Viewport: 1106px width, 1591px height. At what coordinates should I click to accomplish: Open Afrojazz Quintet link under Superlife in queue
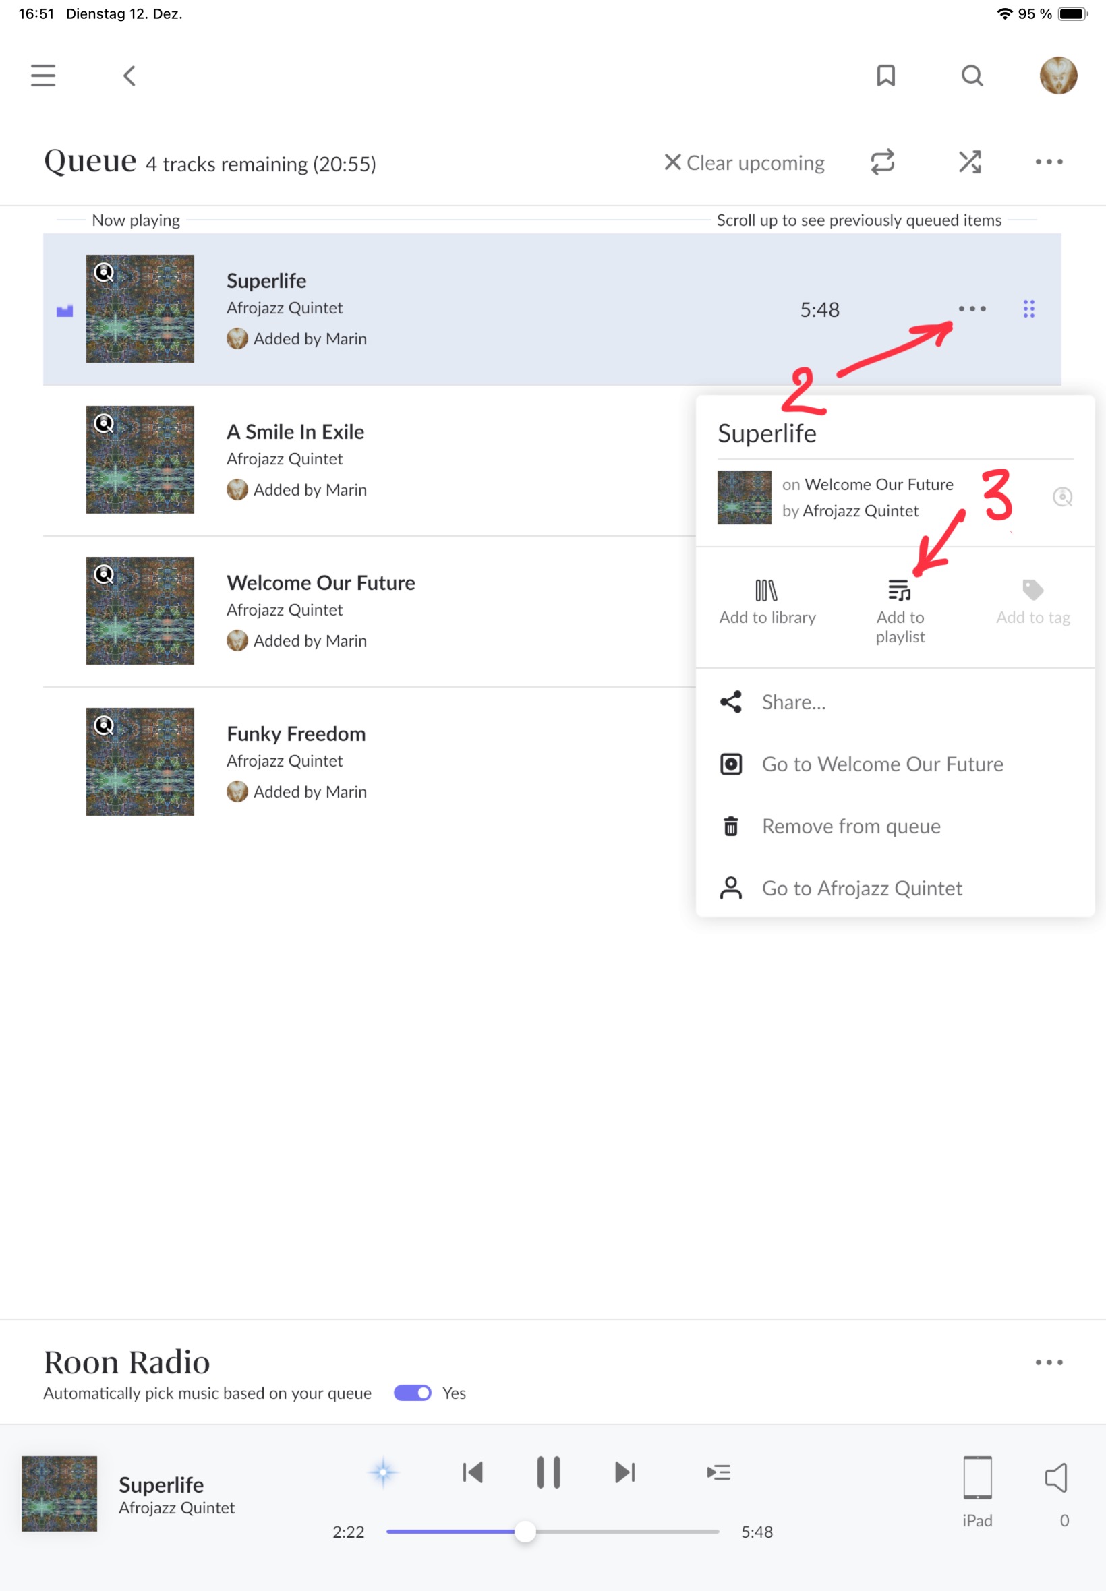pos(285,308)
